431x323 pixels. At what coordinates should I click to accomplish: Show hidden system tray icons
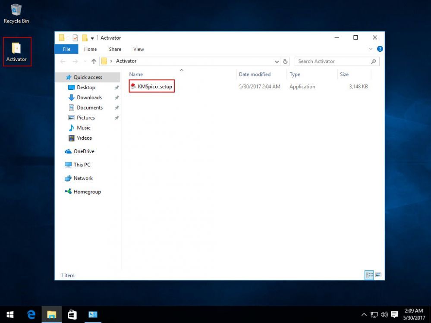364,315
